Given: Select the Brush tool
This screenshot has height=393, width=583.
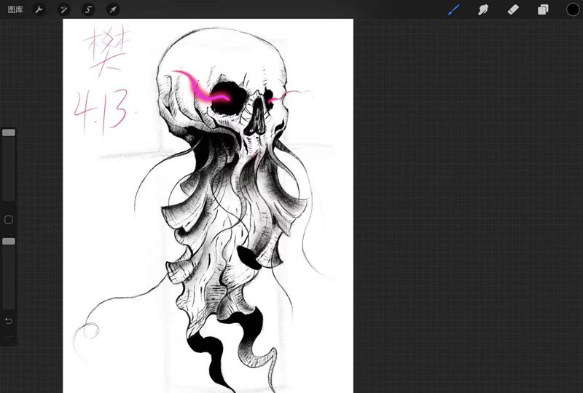Looking at the screenshot, I should click(x=453, y=9).
